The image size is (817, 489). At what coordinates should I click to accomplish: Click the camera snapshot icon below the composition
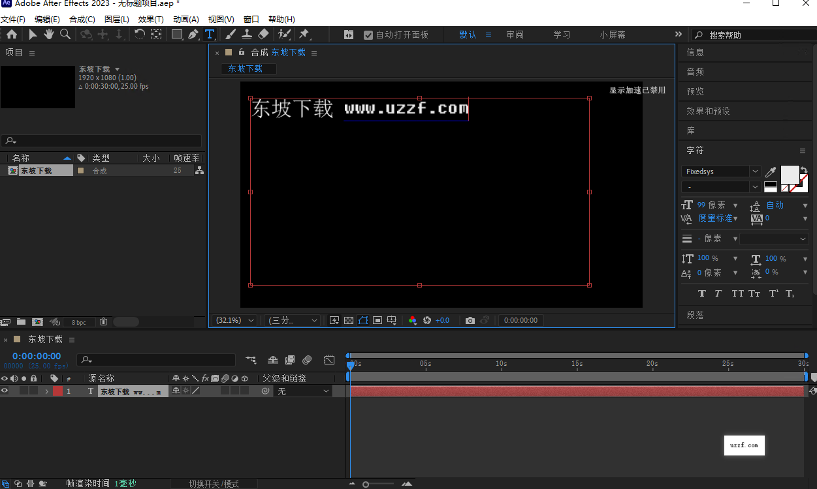point(470,320)
